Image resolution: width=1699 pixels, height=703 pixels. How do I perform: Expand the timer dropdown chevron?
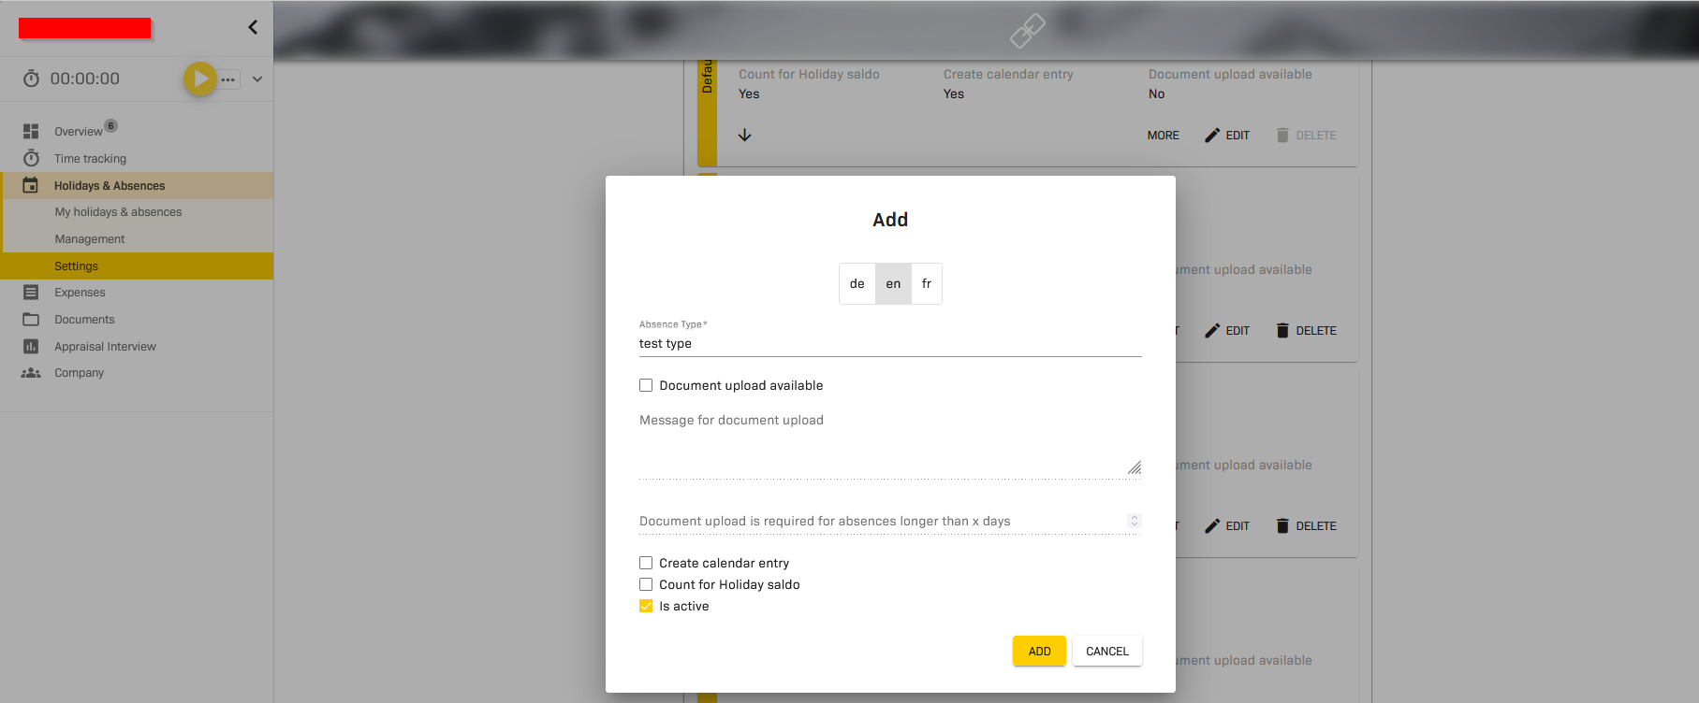257,79
